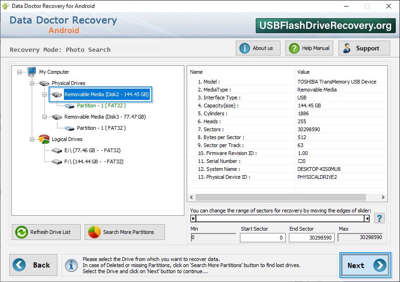Click the USBFlashDriveRecovery.org banner
Screen dimensions: 400x282
[325, 26]
